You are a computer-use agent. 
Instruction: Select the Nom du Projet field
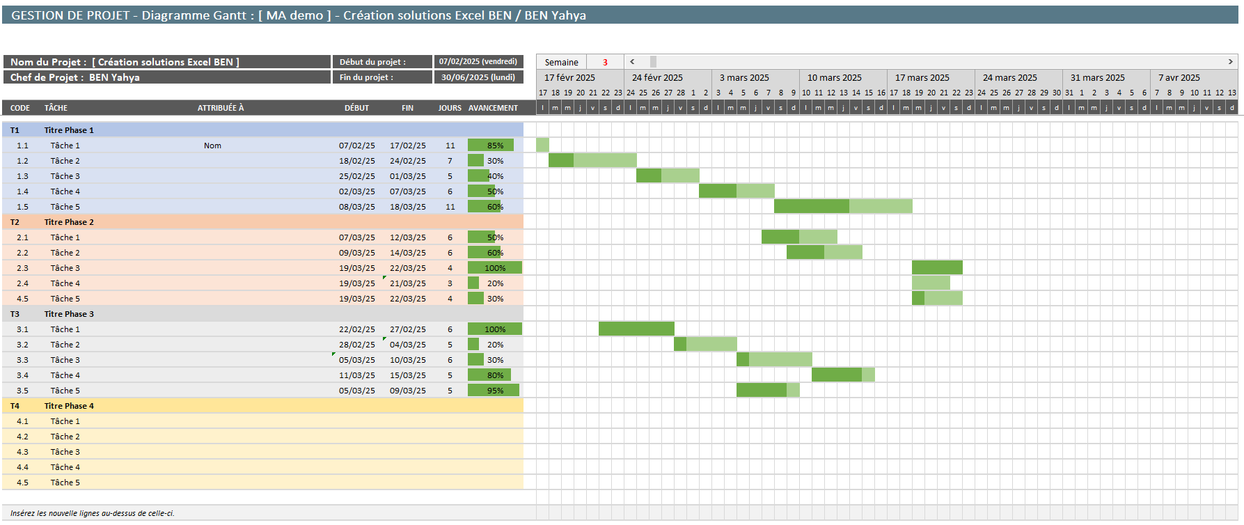pyautogui.click(x=167, y=62)
